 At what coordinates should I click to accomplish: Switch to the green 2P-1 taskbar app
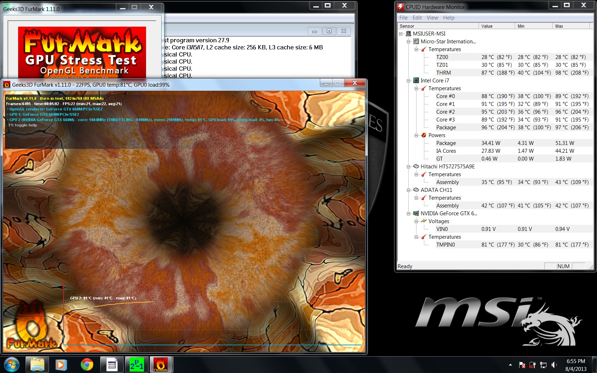(136, 365)
